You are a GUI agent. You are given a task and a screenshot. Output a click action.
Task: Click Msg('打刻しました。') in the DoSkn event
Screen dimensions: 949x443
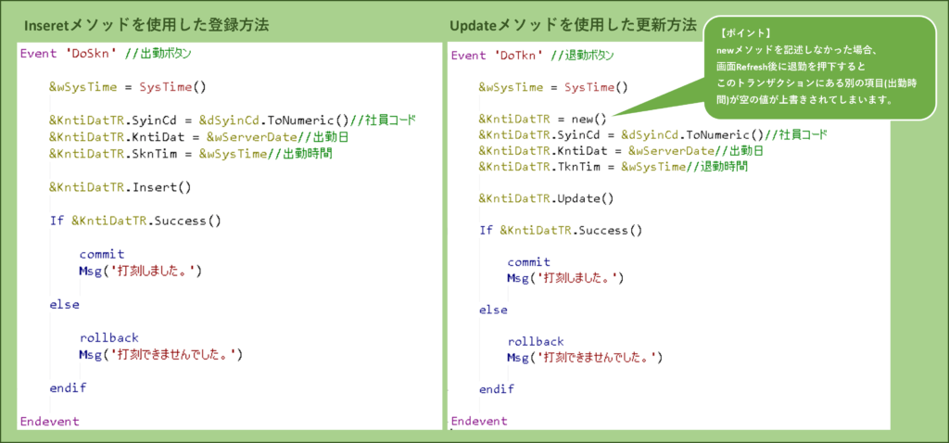(x=140, y=271)
